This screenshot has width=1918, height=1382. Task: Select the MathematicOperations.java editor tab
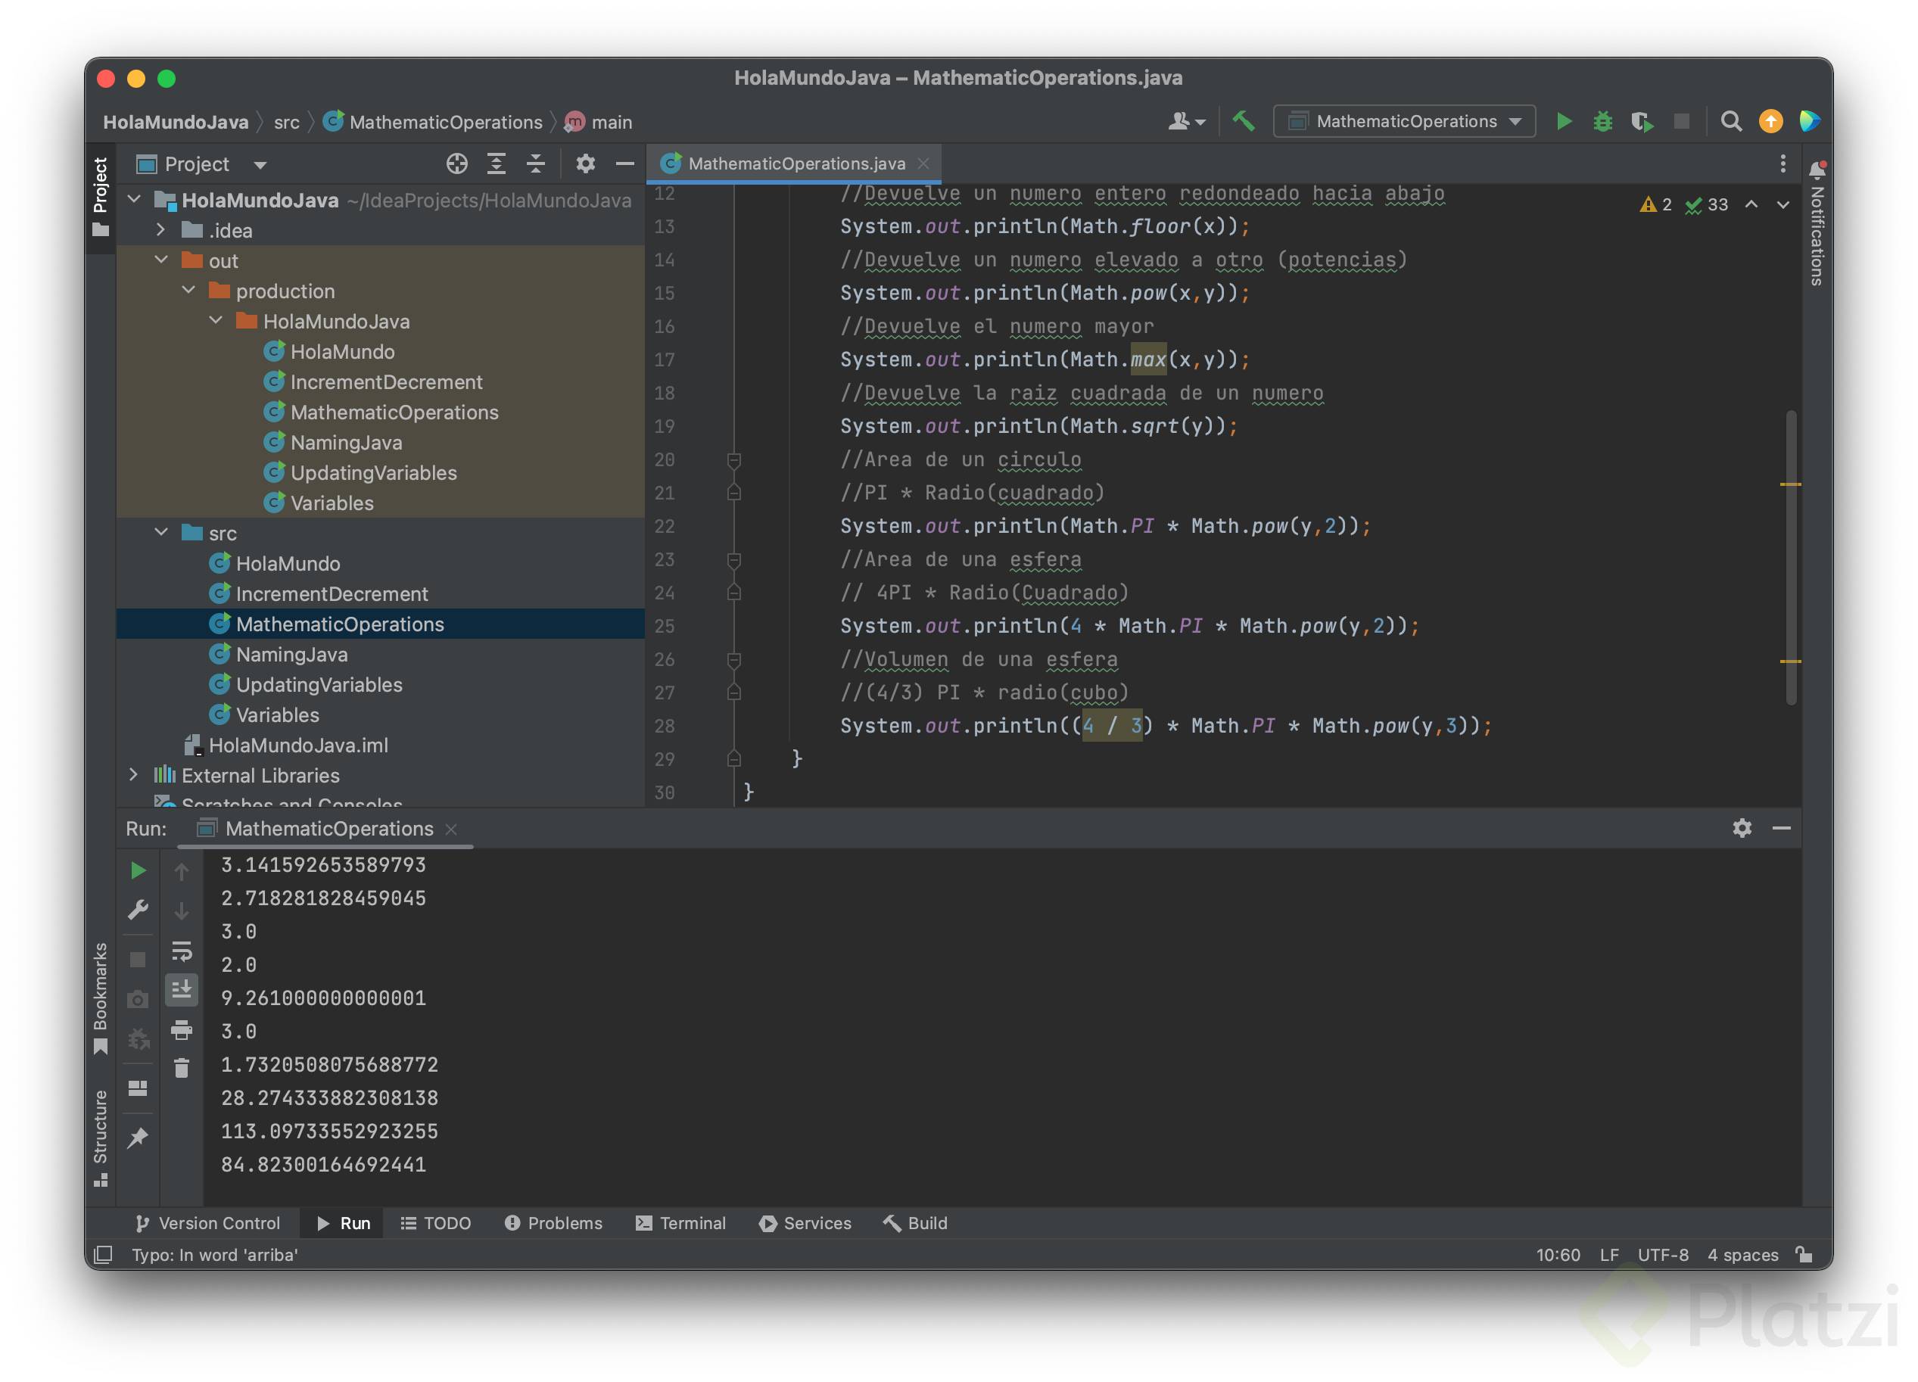[x=794, y=163]
